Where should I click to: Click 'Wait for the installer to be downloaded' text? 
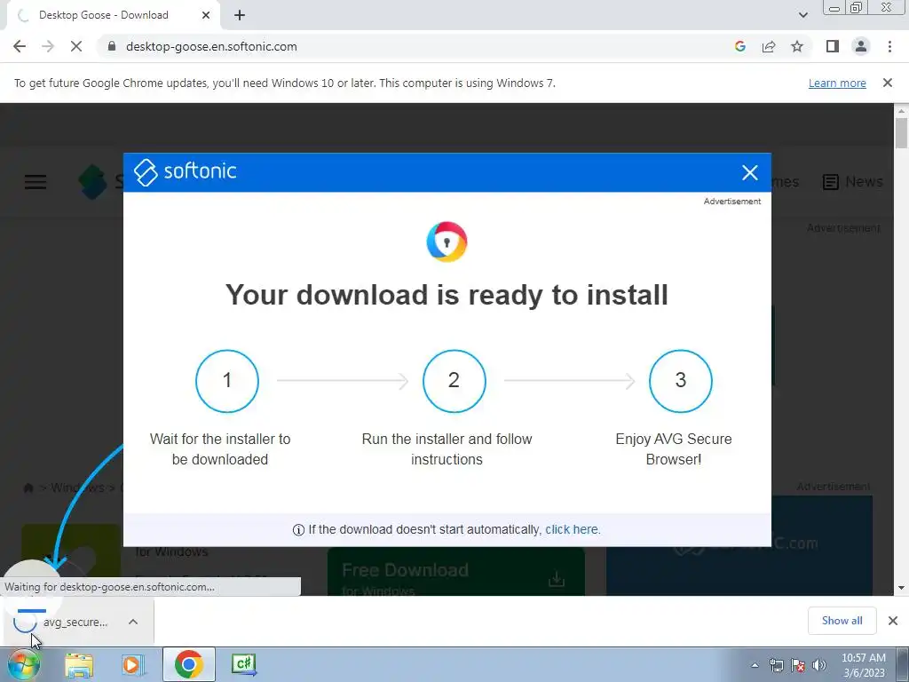pyautogui.click(x=220, y=448)
